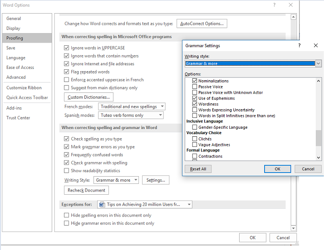Screen dimensions: 324x250
Task: Enable the Passive Voice option
Action: coord(195,87)
